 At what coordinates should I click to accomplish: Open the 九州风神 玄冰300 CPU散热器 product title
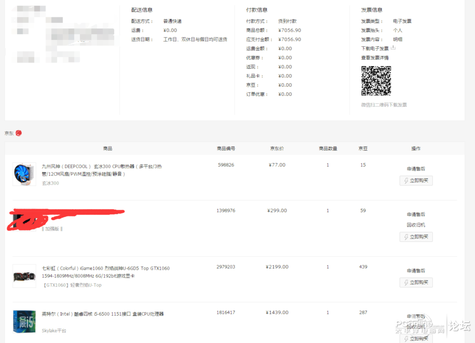[102, 170]
